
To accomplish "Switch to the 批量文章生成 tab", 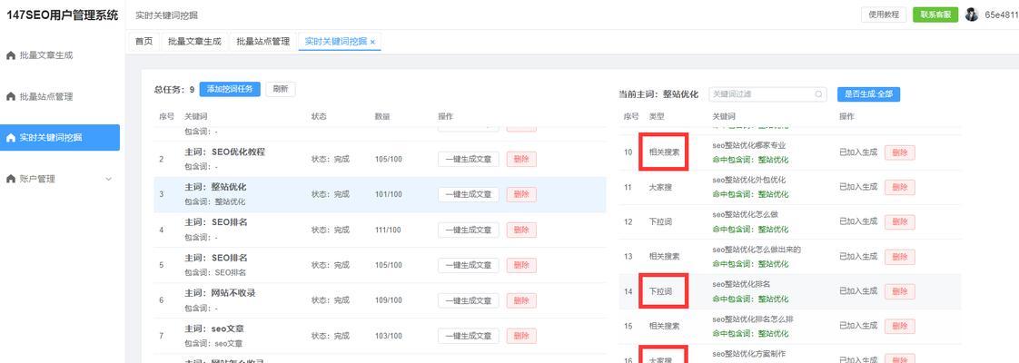I will 194,42.
